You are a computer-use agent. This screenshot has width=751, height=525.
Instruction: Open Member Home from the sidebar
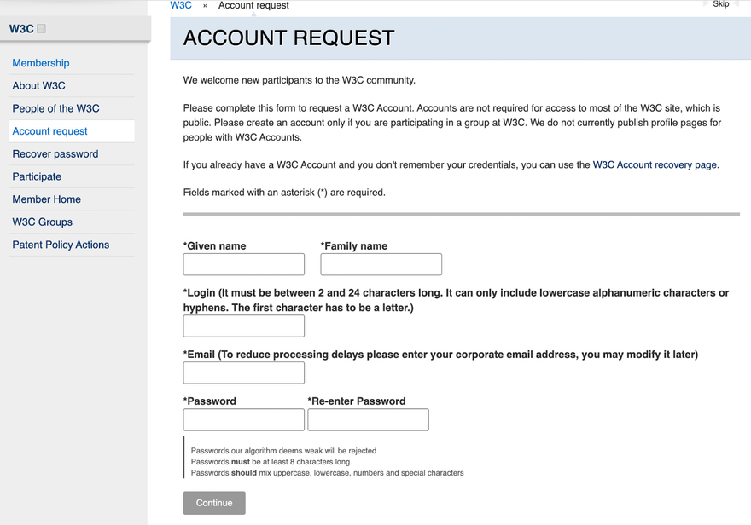46,199
